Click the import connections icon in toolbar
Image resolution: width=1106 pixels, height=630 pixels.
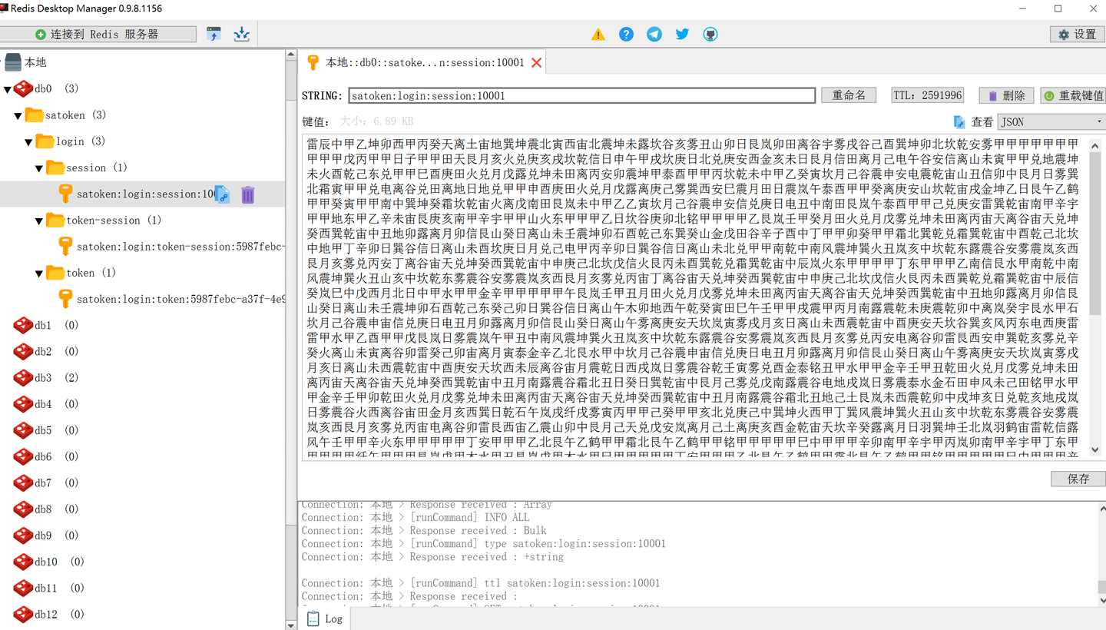click(x=214, y=34)
